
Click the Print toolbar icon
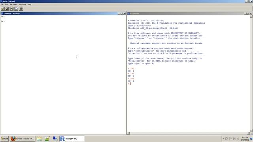click(21, 9)
